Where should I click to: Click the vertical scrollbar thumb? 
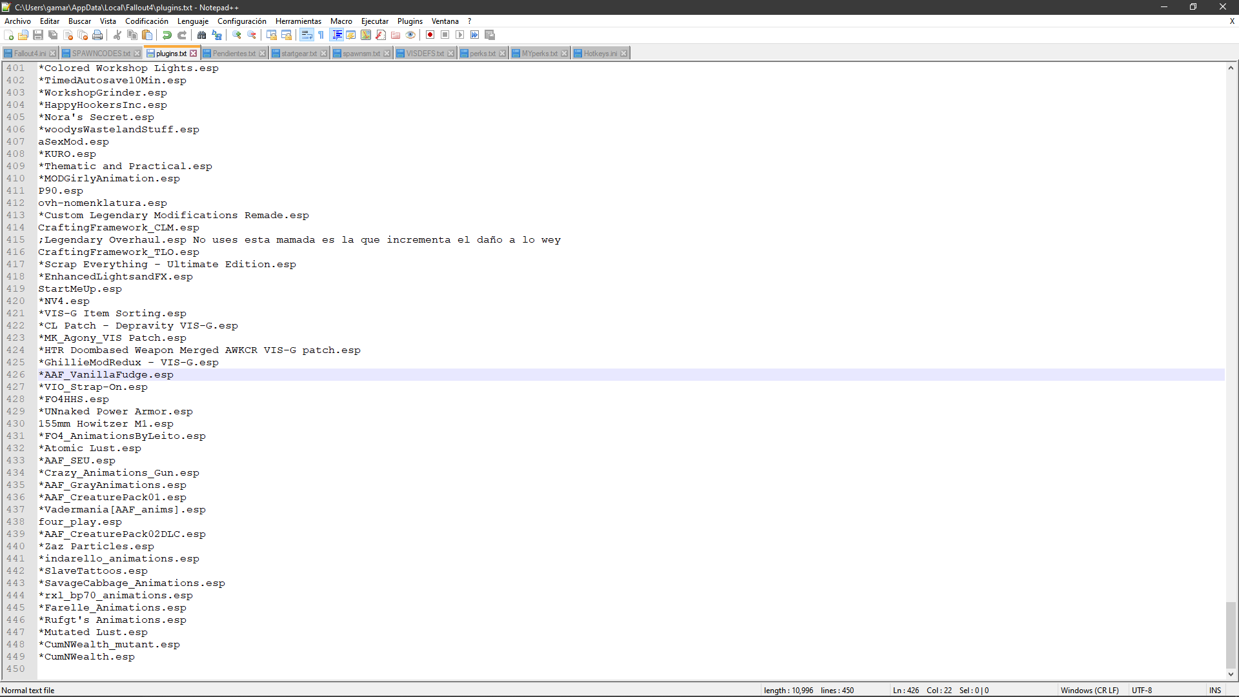click(1231, 635)
